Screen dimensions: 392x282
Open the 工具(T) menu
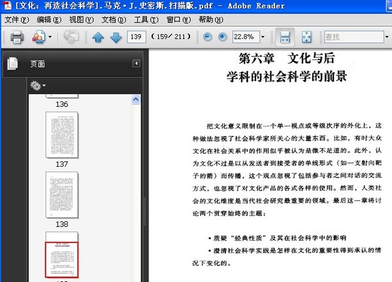click(x=146, y=20)
